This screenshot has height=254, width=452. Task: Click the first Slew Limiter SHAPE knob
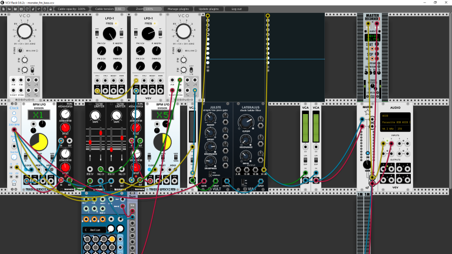pos(95,116)
